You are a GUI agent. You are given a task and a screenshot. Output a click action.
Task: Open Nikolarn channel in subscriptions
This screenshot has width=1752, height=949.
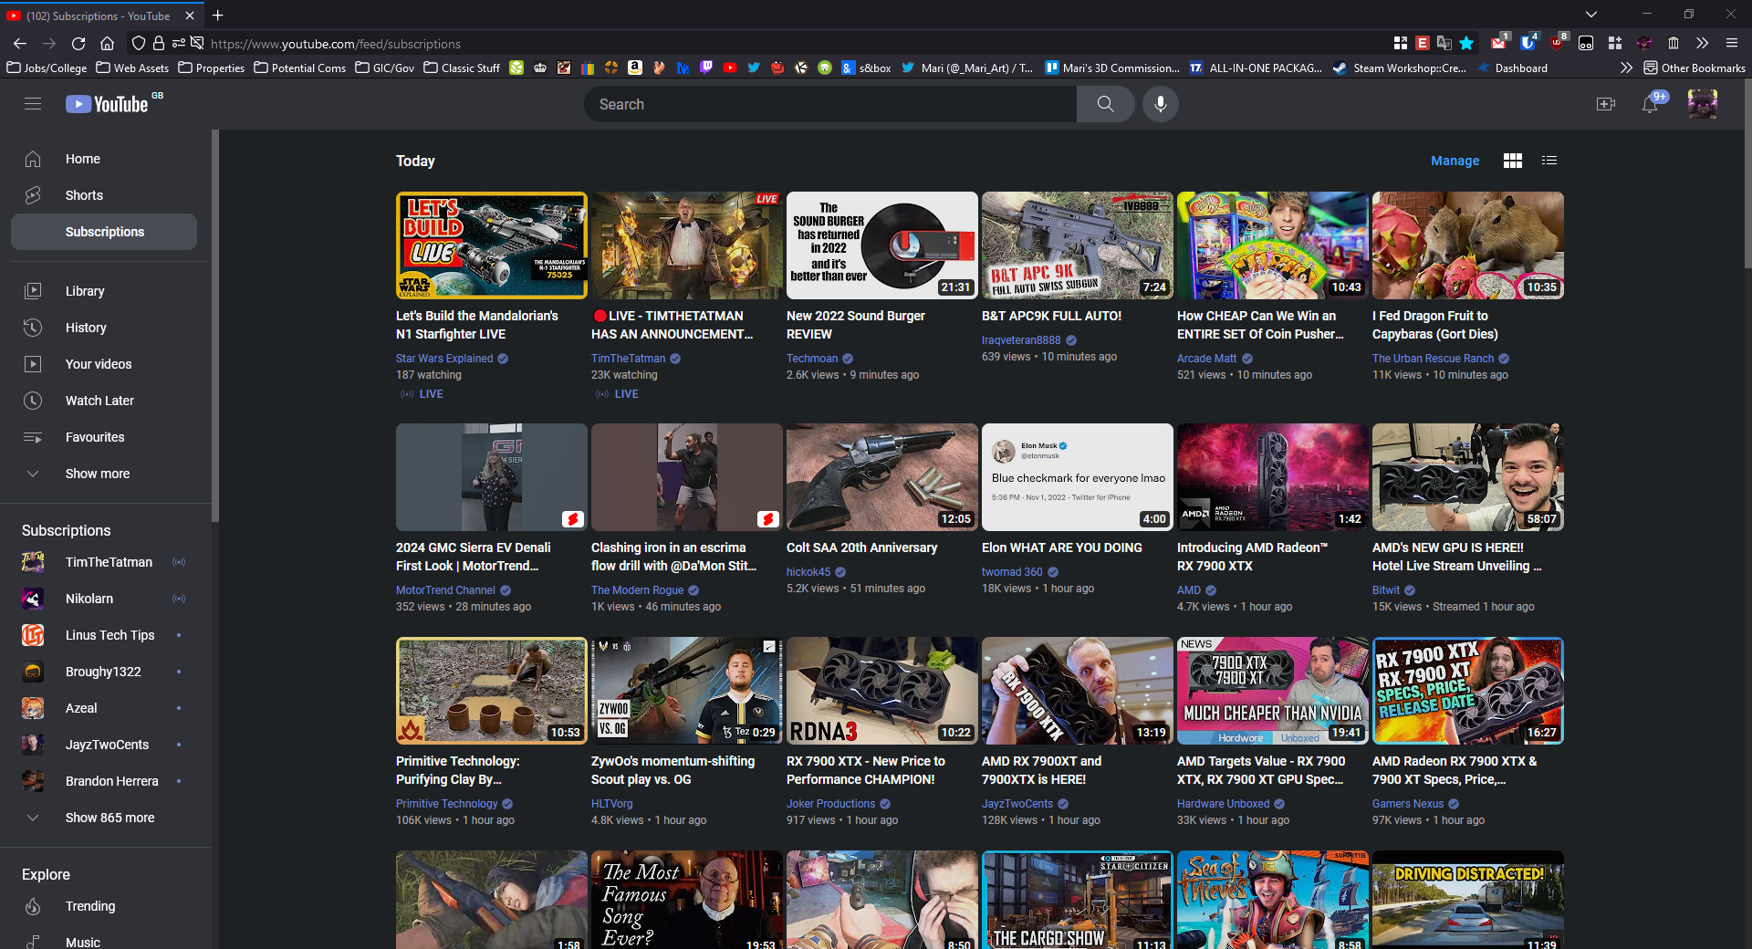click(x=106, y=599)
